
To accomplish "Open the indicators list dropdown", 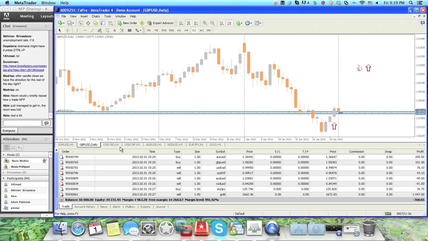I will (x=239, y=23).
